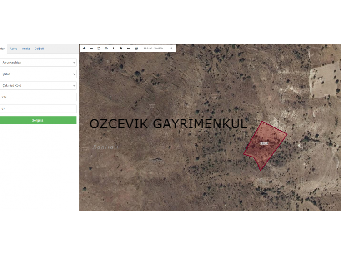Open the Afyonkarahisar province dropdown
Screen dimensions: 341x255
(38, 62)
